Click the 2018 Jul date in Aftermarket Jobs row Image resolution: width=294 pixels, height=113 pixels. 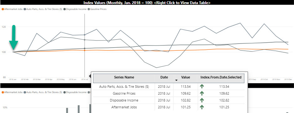tap(164, 107)
